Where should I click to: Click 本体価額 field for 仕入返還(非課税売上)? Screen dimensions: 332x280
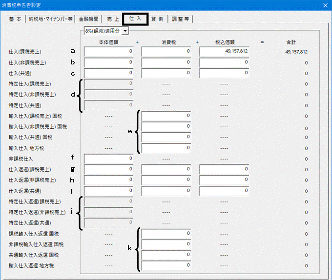tap(108, 180)
